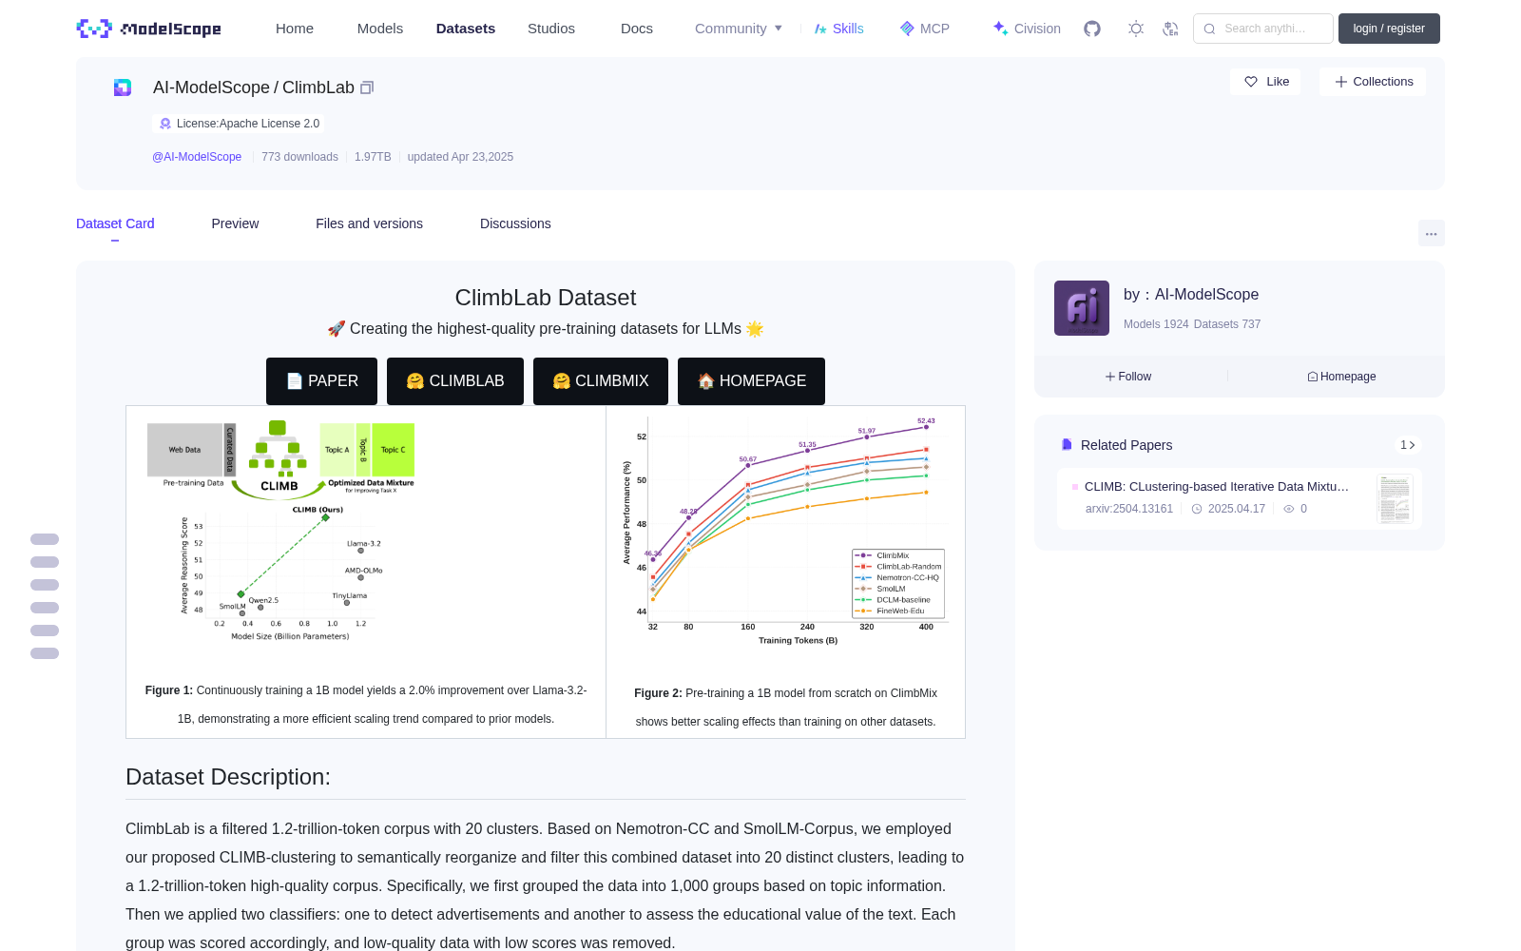The height and width of the screenshot is (951, 1521).
Task: Click the Related Papers document icon
Action: [1067, 445]
